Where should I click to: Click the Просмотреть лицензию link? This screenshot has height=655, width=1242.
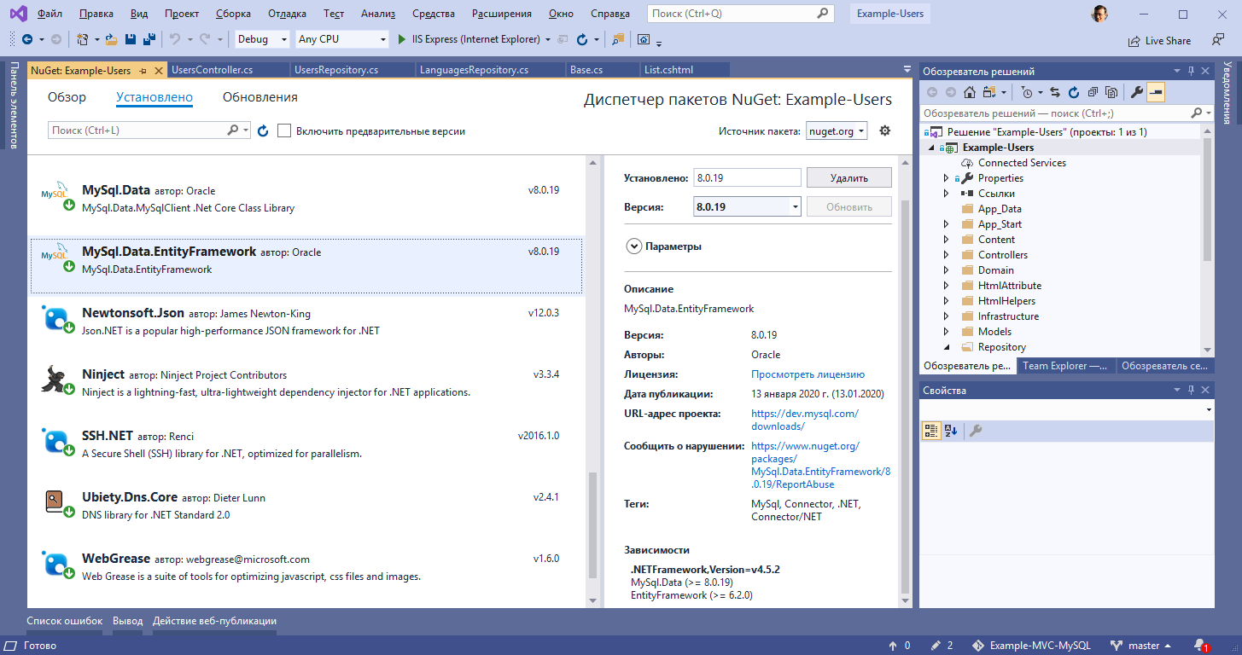pos(808,374)
